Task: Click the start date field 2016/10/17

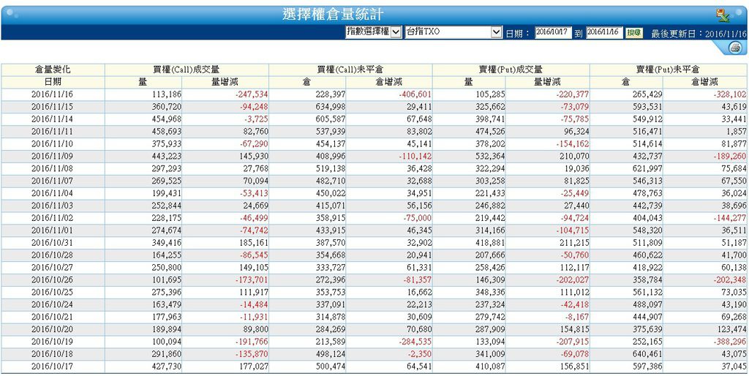Action: [553, 32]
